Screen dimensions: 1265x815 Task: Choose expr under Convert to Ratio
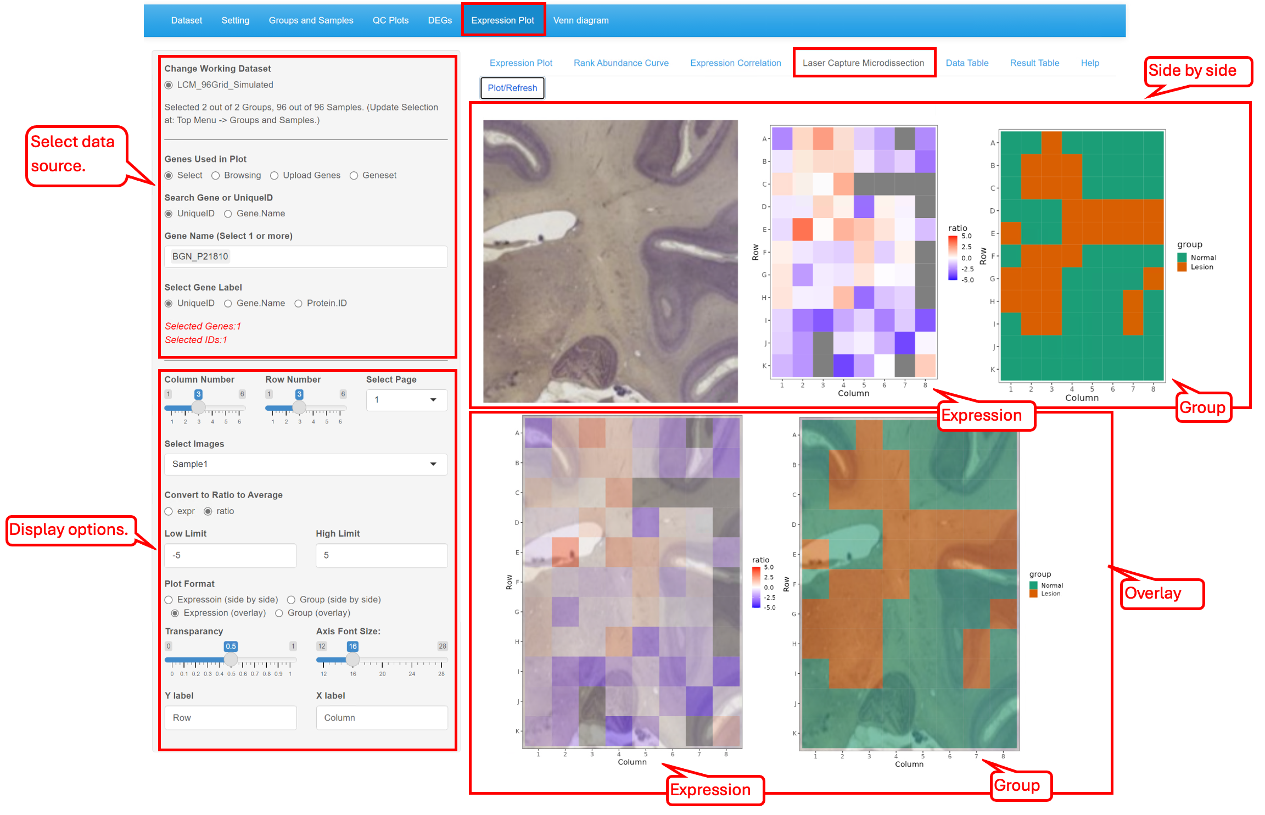coord(169,511)
